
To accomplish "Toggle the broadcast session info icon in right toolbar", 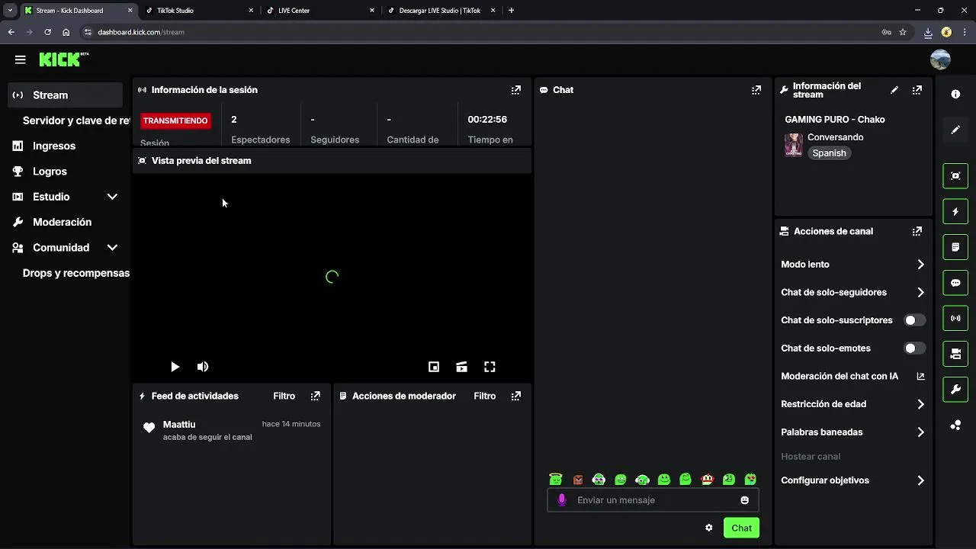I will 955,318.
